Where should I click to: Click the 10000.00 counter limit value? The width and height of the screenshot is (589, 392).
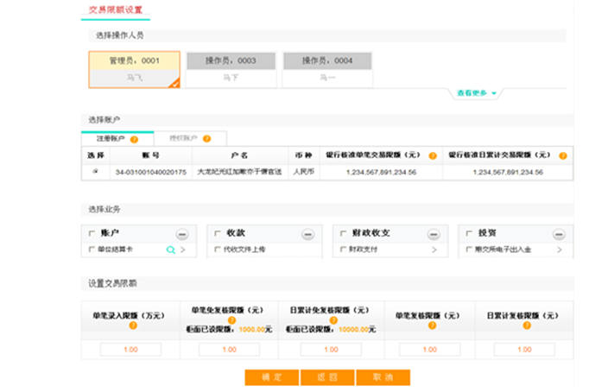[x=353, y=330]
